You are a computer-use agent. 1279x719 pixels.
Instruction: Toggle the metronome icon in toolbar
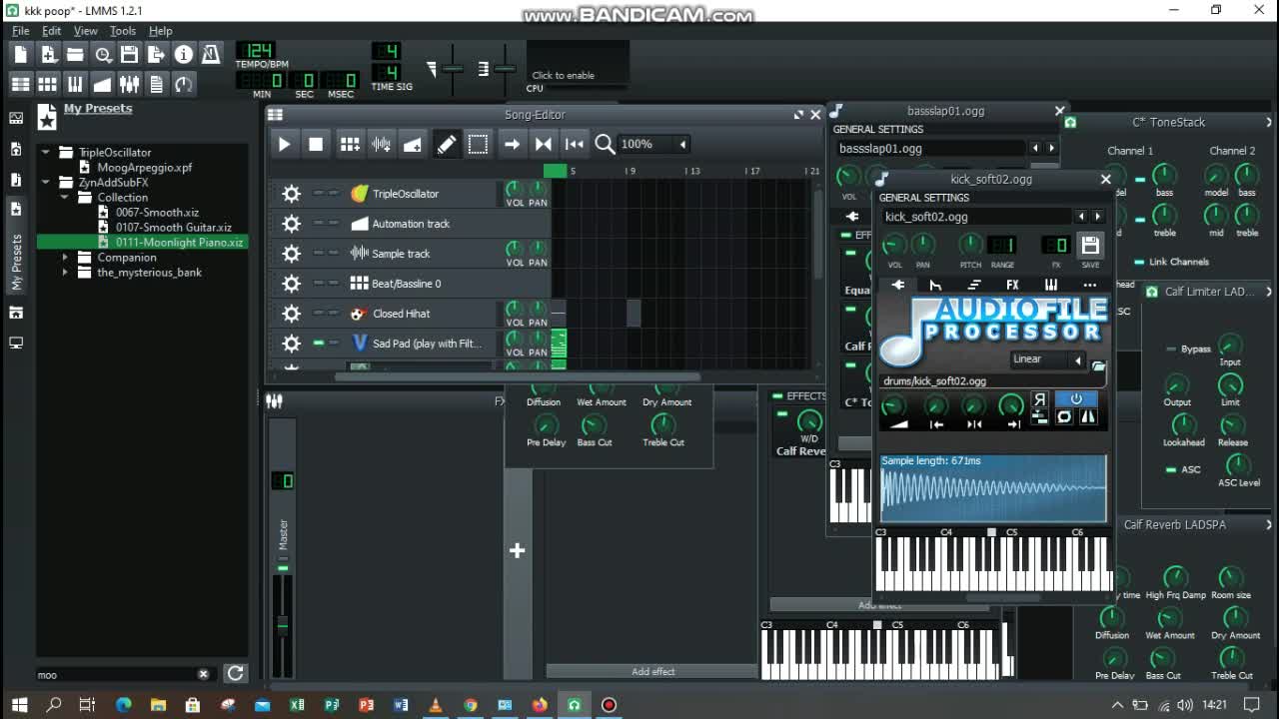point(210,55)
